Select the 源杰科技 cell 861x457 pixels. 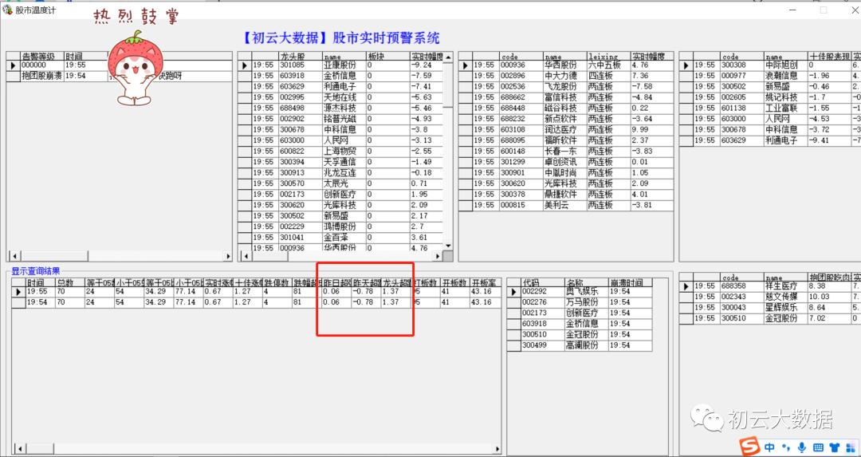tap(344, 108)
